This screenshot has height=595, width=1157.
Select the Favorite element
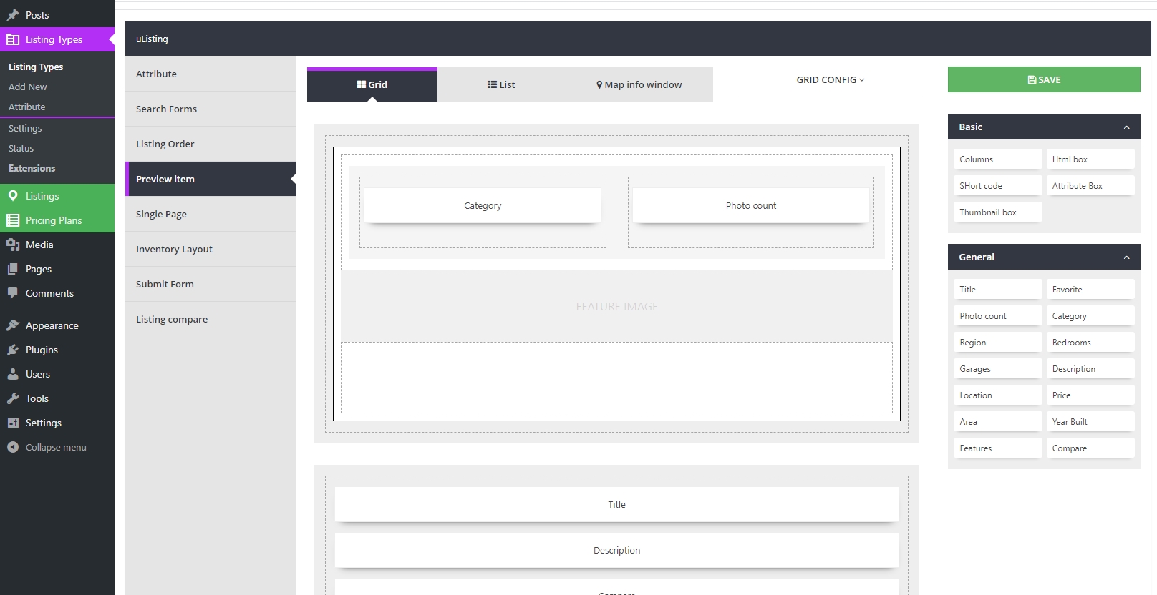coord(1090,290)
